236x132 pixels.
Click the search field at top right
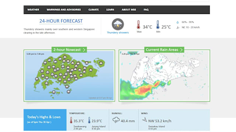tap(190, 1)
